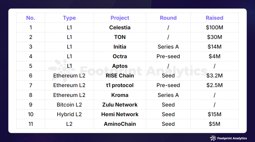Select the Type column header
This screenshot has height=142, width=255.
[69, 18]
